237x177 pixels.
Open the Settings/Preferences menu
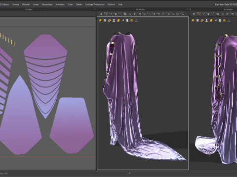[95, 4]
